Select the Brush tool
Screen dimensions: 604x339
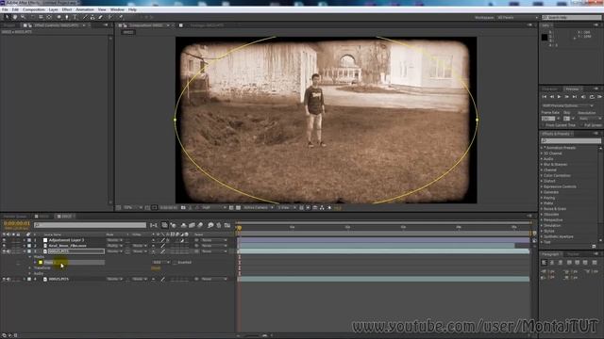84,17
